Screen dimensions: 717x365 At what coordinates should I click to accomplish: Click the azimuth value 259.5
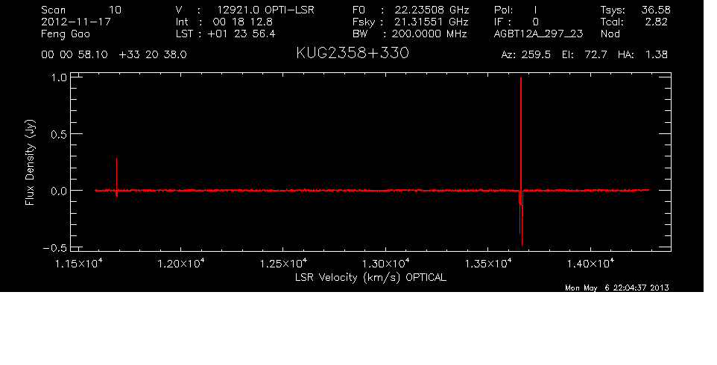[535, 55]
